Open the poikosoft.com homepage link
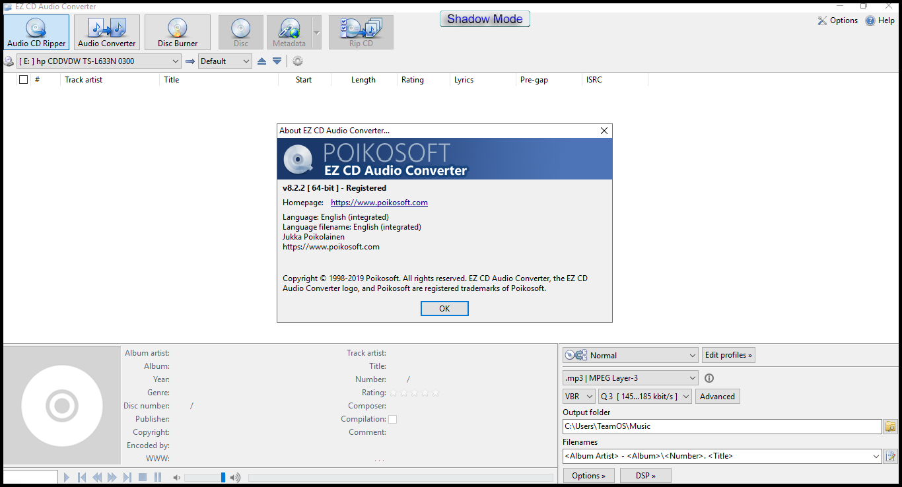 pos(379,203)
